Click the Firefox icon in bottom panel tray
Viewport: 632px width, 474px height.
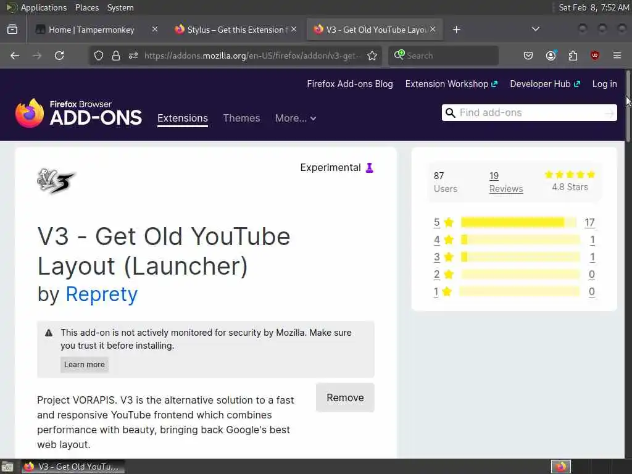561,467
